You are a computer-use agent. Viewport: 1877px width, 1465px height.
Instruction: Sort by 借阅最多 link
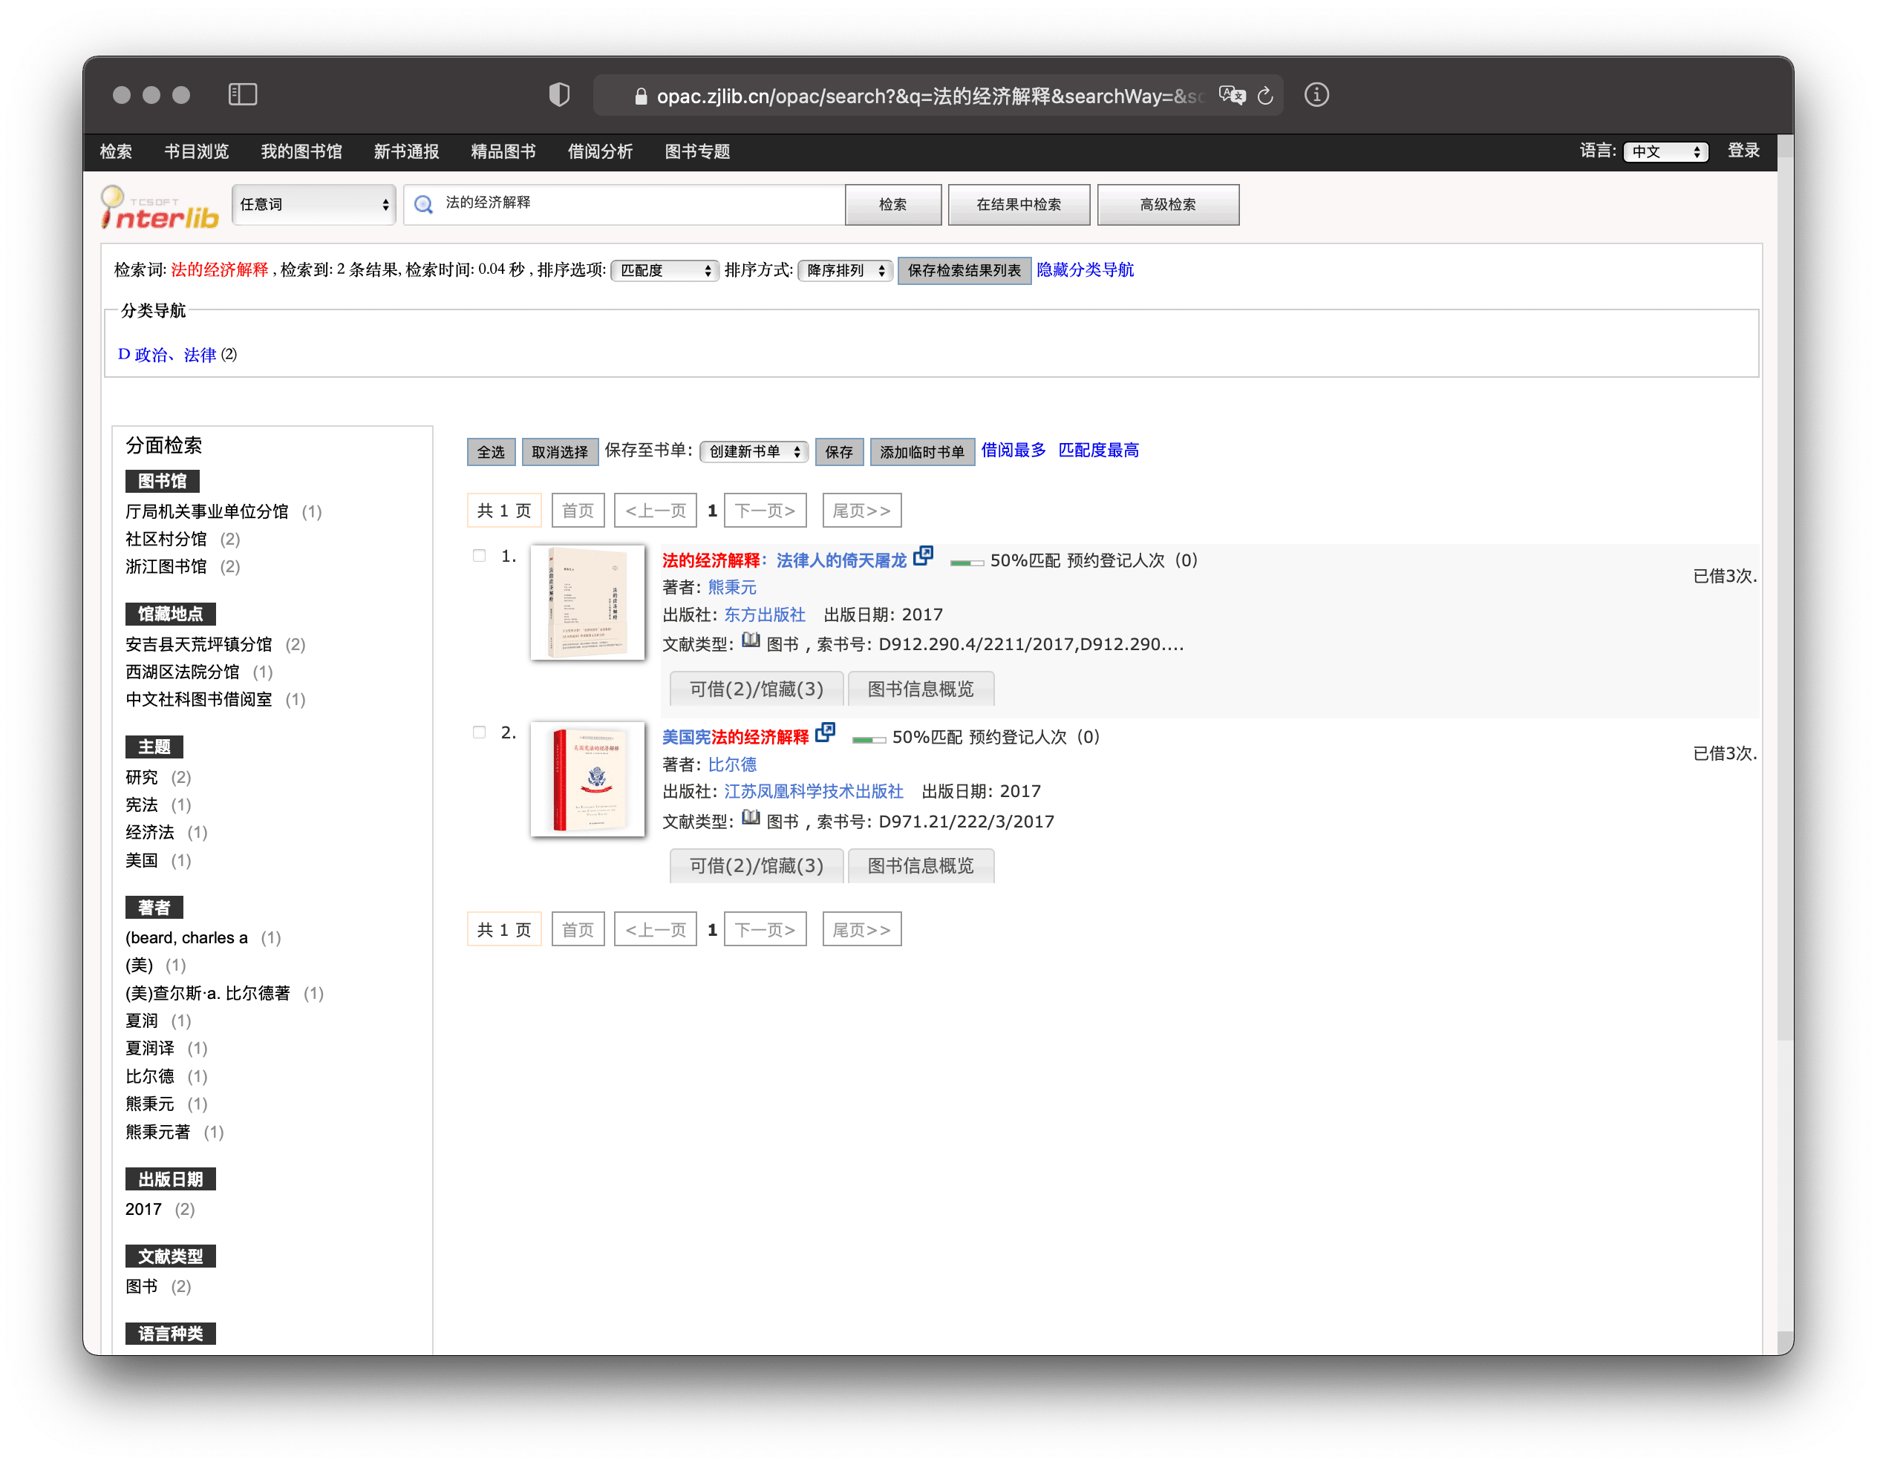point(1013,450)
